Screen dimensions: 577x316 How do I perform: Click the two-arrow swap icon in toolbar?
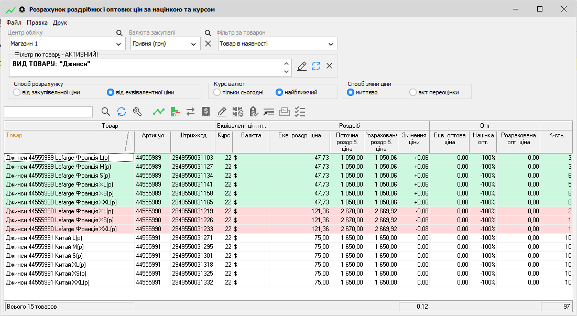(x=190, y=112)
